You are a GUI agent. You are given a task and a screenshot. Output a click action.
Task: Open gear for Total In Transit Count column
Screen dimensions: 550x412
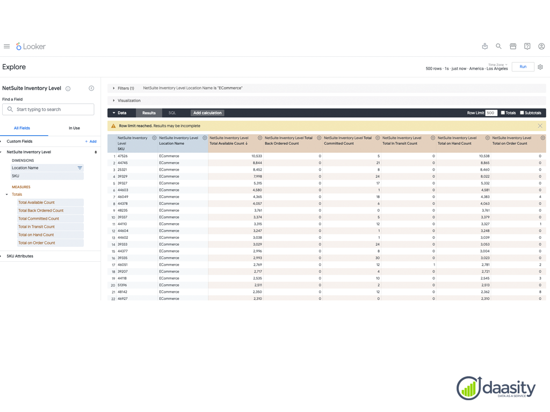(433, 138)
